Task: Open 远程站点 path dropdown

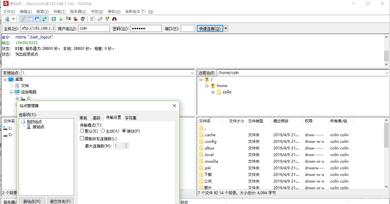Action: click(387, 73)
